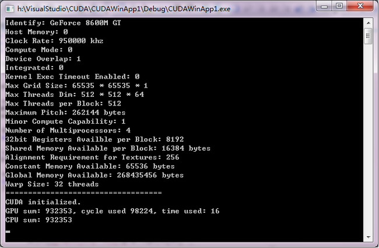Click the 'Device Overlap: 1' line
This screenshot has width=379, height=248.
43,59
